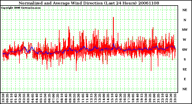Click the NW direction label
This screenshot has width=192, height=104.
click(185, 30)
